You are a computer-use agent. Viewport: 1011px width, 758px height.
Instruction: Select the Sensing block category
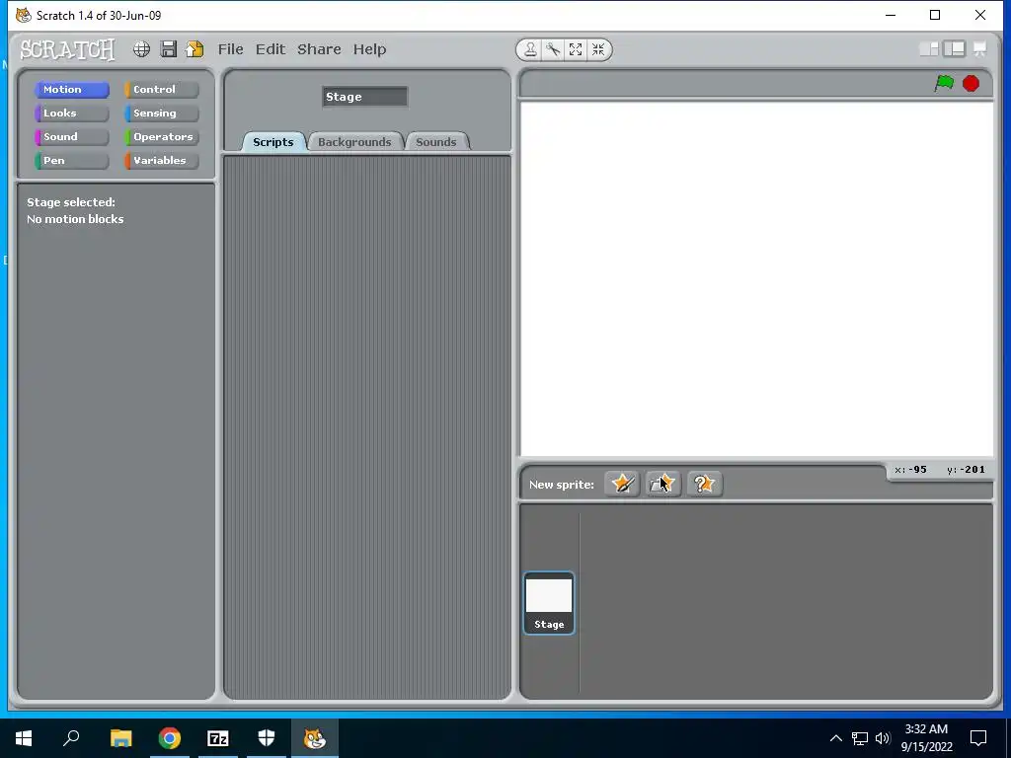coord(162,114)
